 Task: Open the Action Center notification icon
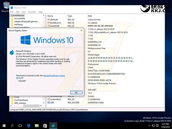click(157, 126)
